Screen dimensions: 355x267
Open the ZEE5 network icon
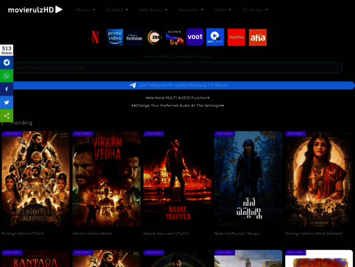155,37
